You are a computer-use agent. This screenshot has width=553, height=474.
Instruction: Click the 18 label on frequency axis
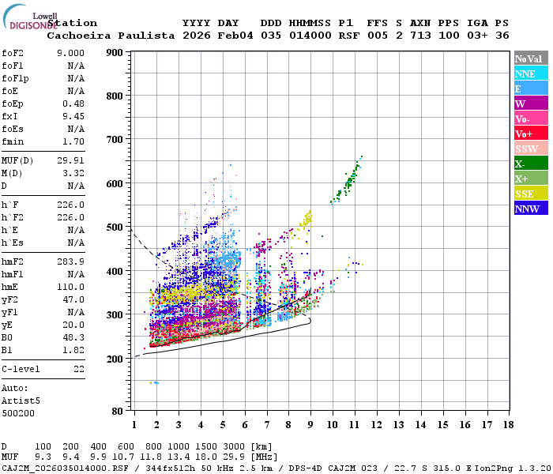508,425
